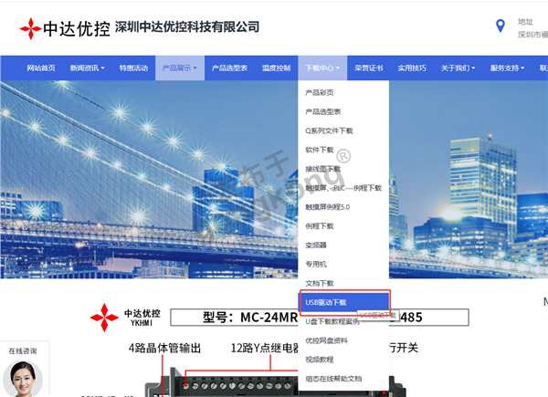The height and width of the screenshot is (397, 548).
Task: Open the 关于我们 dropdown
Action: (x=458, y=68)
